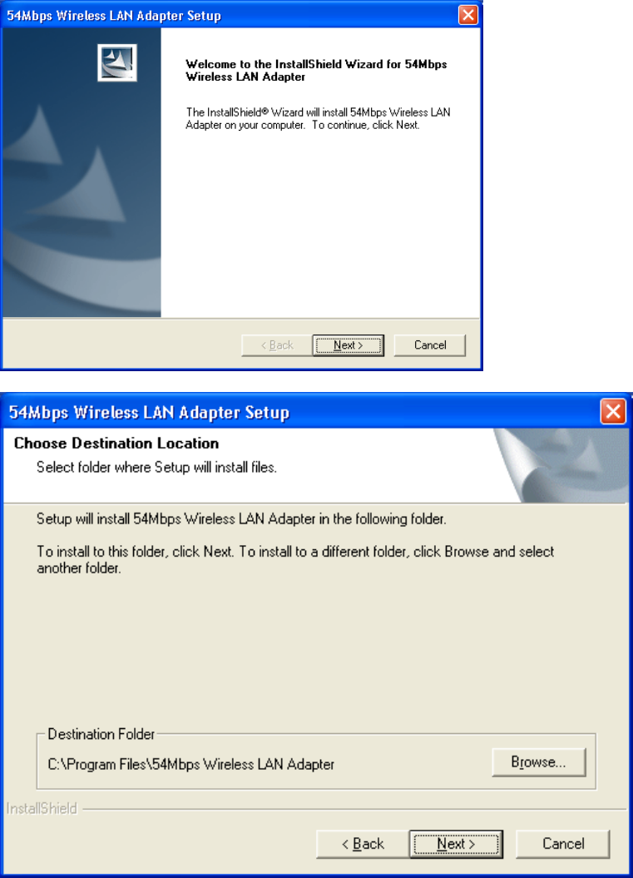The height and width of the screenshot is (878, 633).
Task: Close the Choose Destination Location window
Action: pos(613,412)
